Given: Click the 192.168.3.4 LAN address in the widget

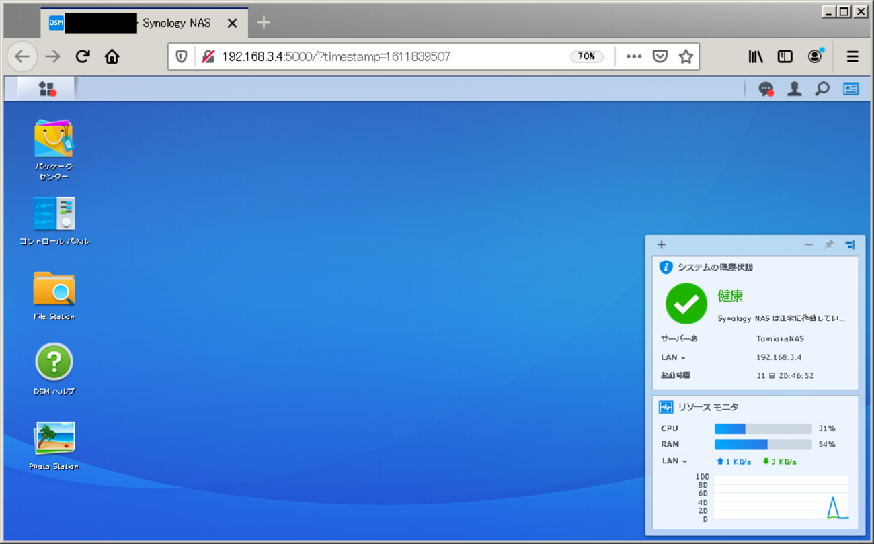Looking at the screenshot, I should pyautogui.click(x=779, y=357).
